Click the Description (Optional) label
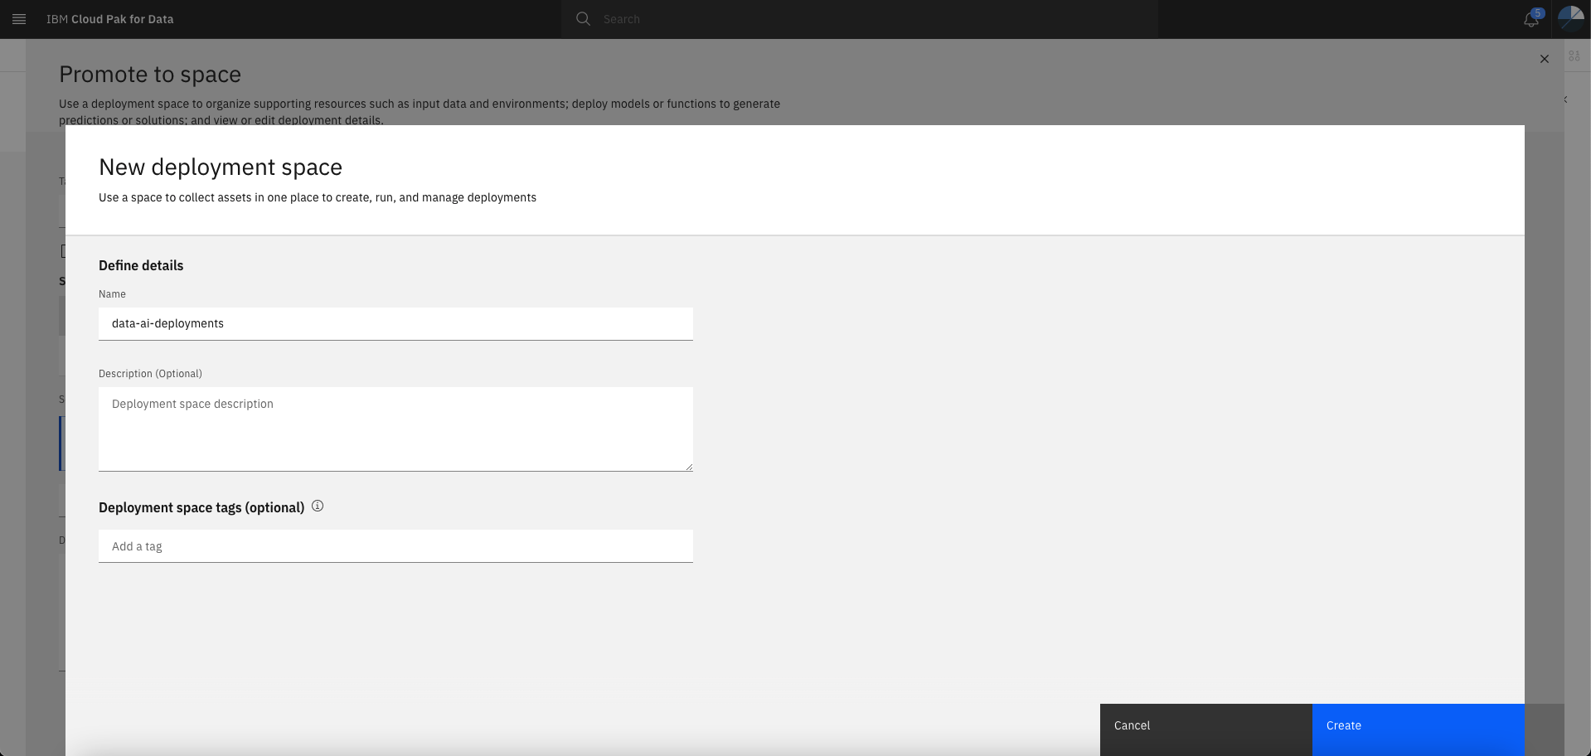This screenshot has height=756, width=1591. 150,374
